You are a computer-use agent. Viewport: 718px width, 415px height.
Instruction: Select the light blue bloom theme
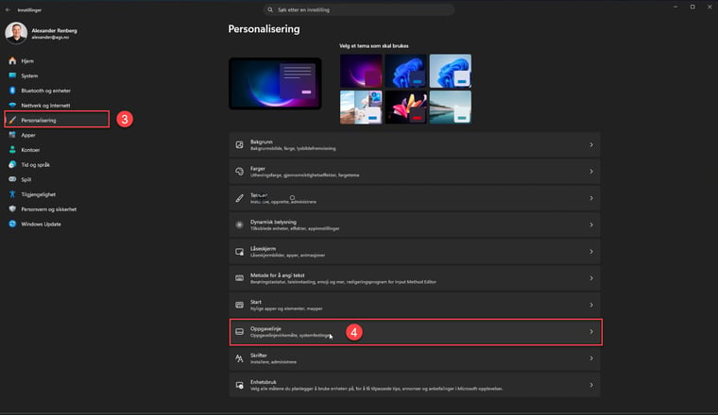point(450,71)
